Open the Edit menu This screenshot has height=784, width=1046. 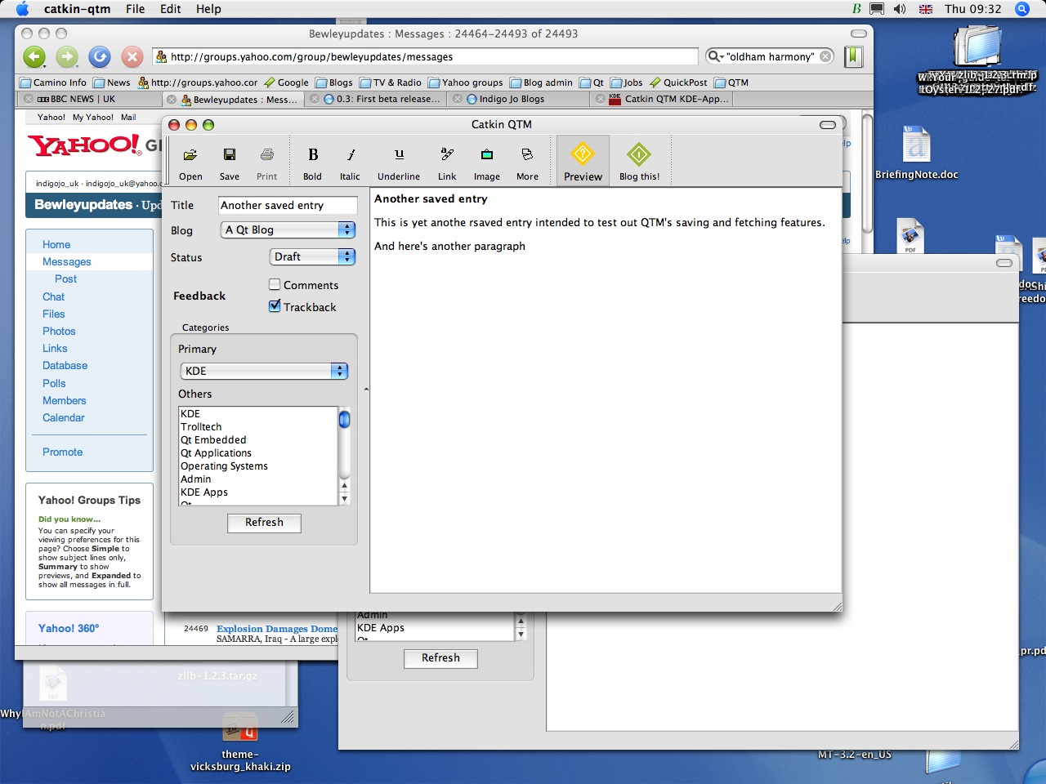coord(171,9)
